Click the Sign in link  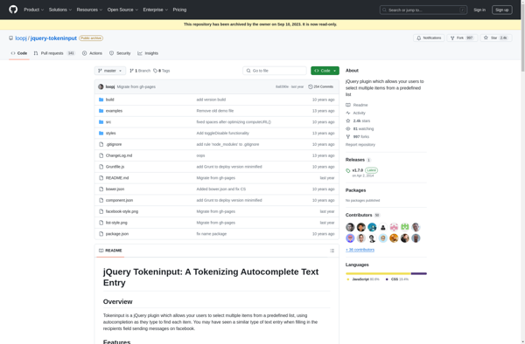(x=479, y=10)
